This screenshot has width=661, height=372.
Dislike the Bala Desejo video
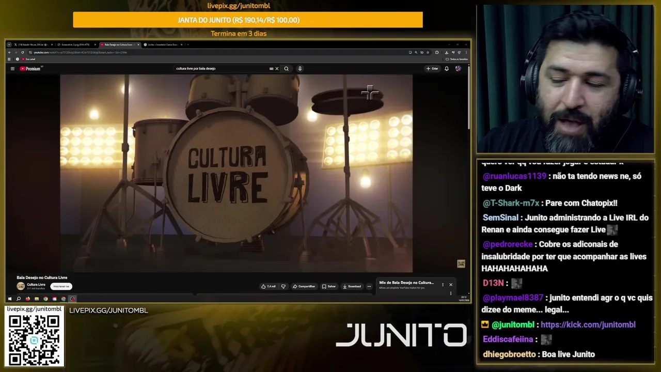click(x=283, y=286)
